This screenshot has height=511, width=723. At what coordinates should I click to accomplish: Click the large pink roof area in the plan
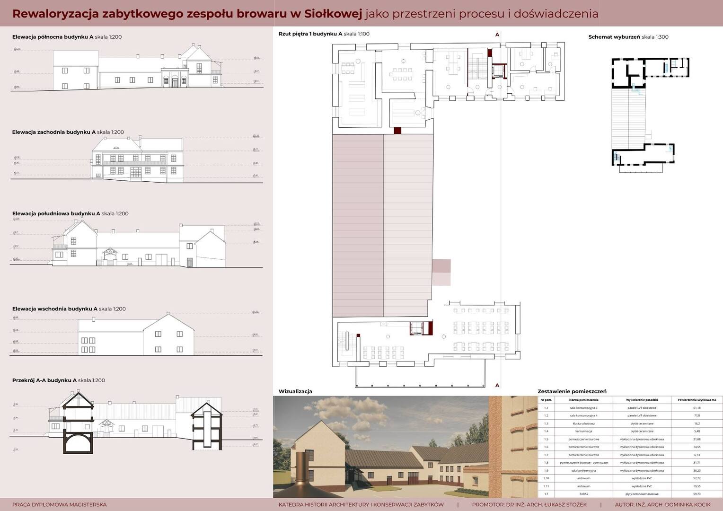point(382,225)
